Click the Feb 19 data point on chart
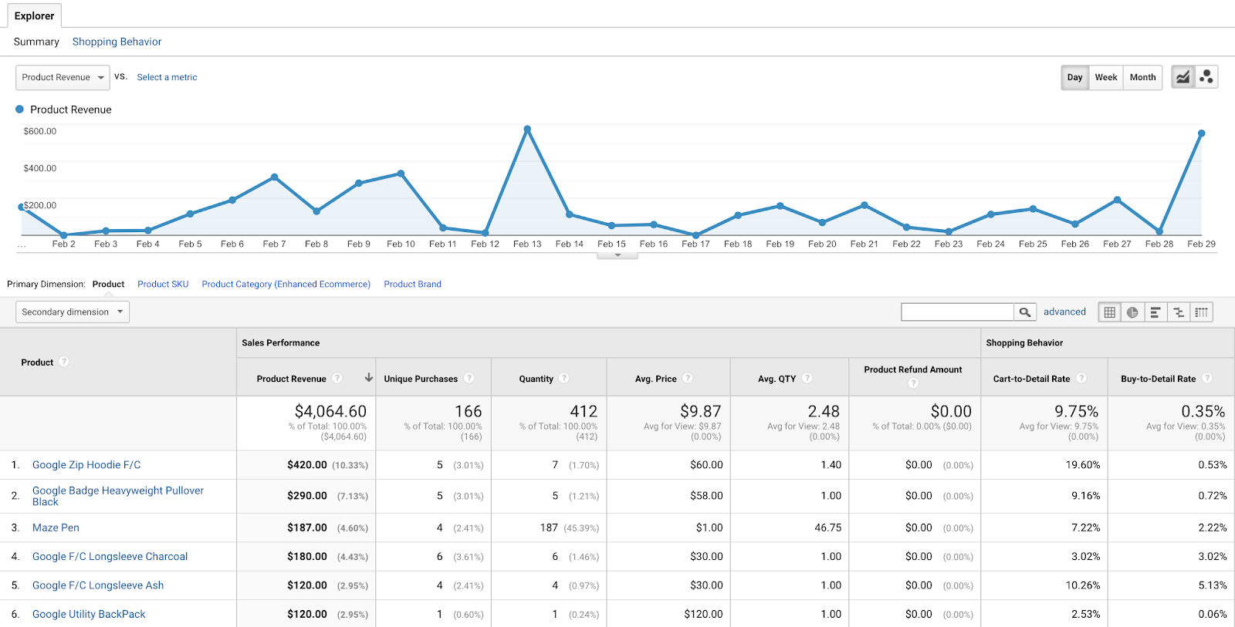The width and height of the screenshot is (1235, 627). click(x=780, y=206)
